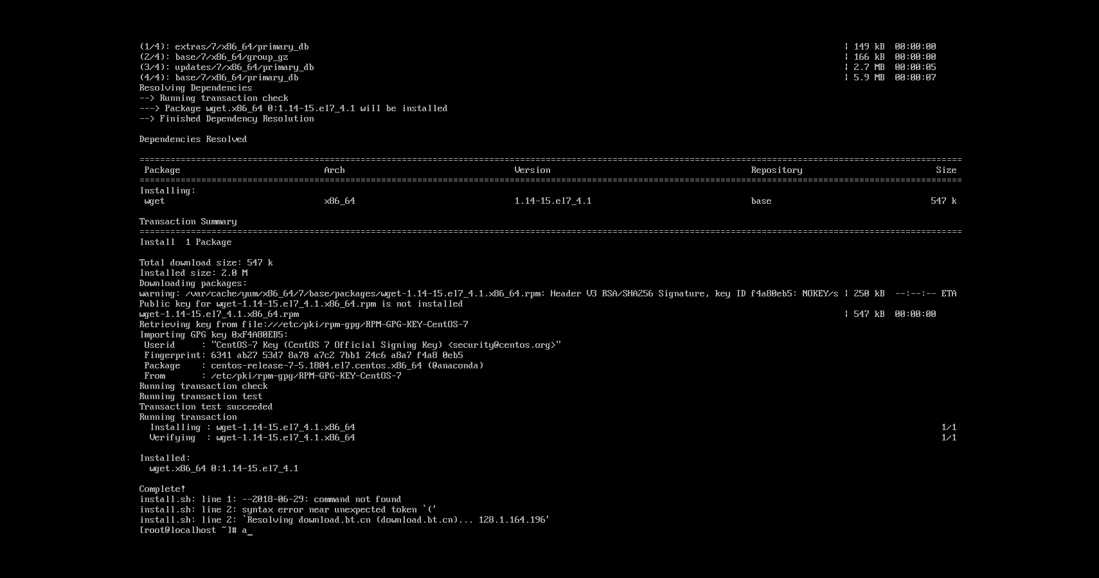Click the 'Install 1 Package' line
Viewport: 1099px width, 578px height.
tap(186, 242)
